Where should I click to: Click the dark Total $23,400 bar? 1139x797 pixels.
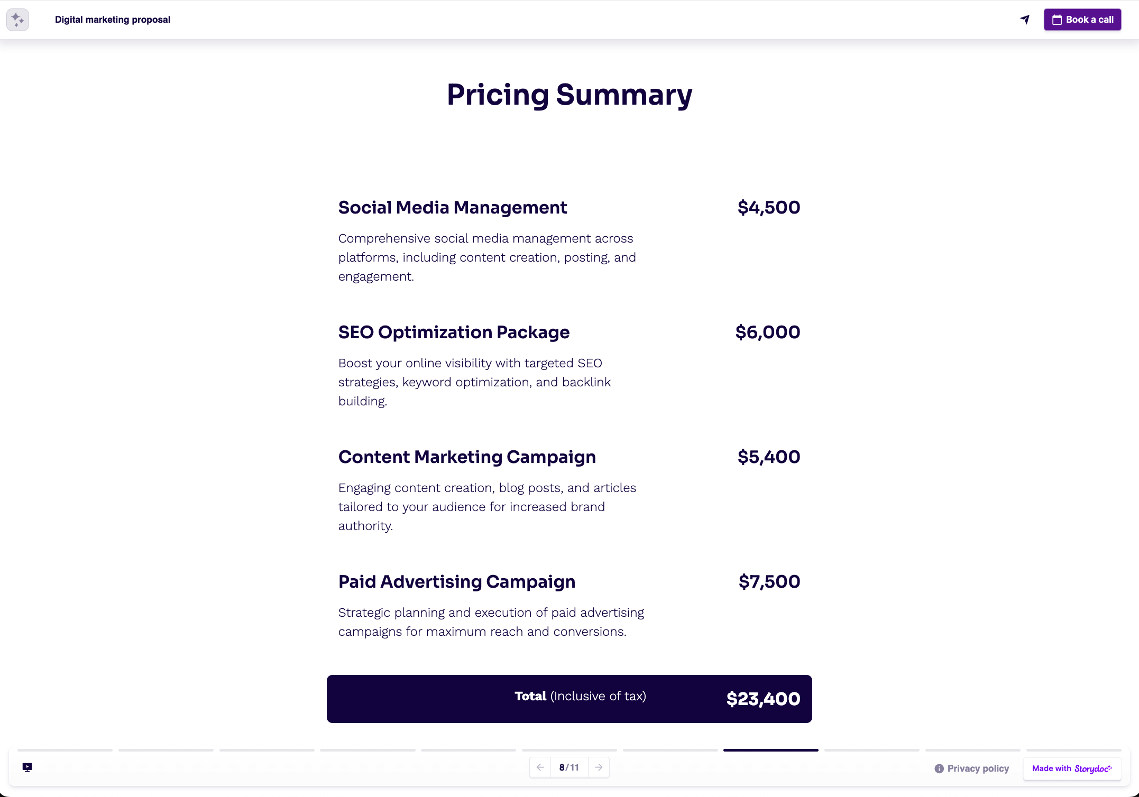pos(569,699)
